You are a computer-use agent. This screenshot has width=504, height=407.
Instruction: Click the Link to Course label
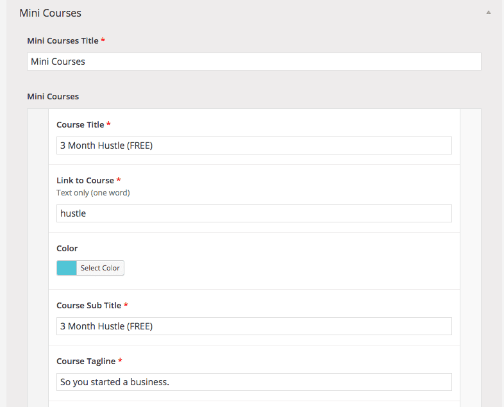tap(85, 181)
